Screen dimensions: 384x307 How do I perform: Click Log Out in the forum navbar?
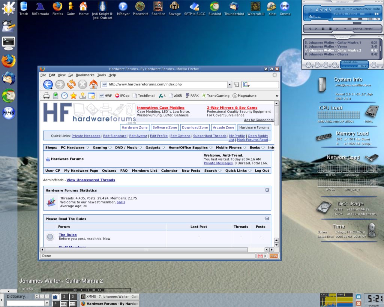pyautogui.click(x=262, y=171)
